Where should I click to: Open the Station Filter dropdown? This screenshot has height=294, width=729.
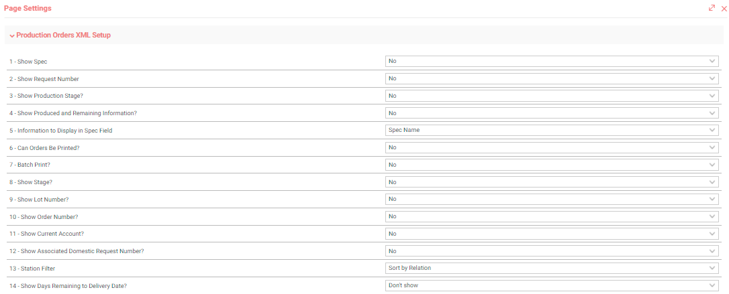pyautogui.click(x=552, y=268)
